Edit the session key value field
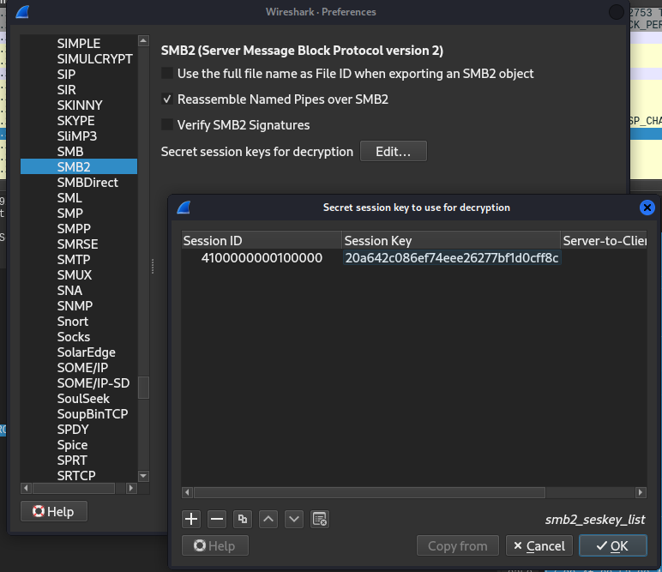This screenshot has width=662, height=572. click(x=452, y=258)
